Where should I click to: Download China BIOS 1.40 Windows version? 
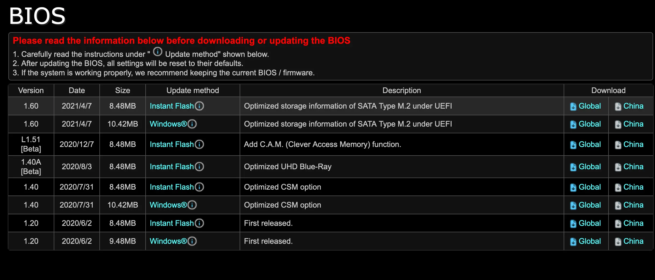click(x=633, y=205)
